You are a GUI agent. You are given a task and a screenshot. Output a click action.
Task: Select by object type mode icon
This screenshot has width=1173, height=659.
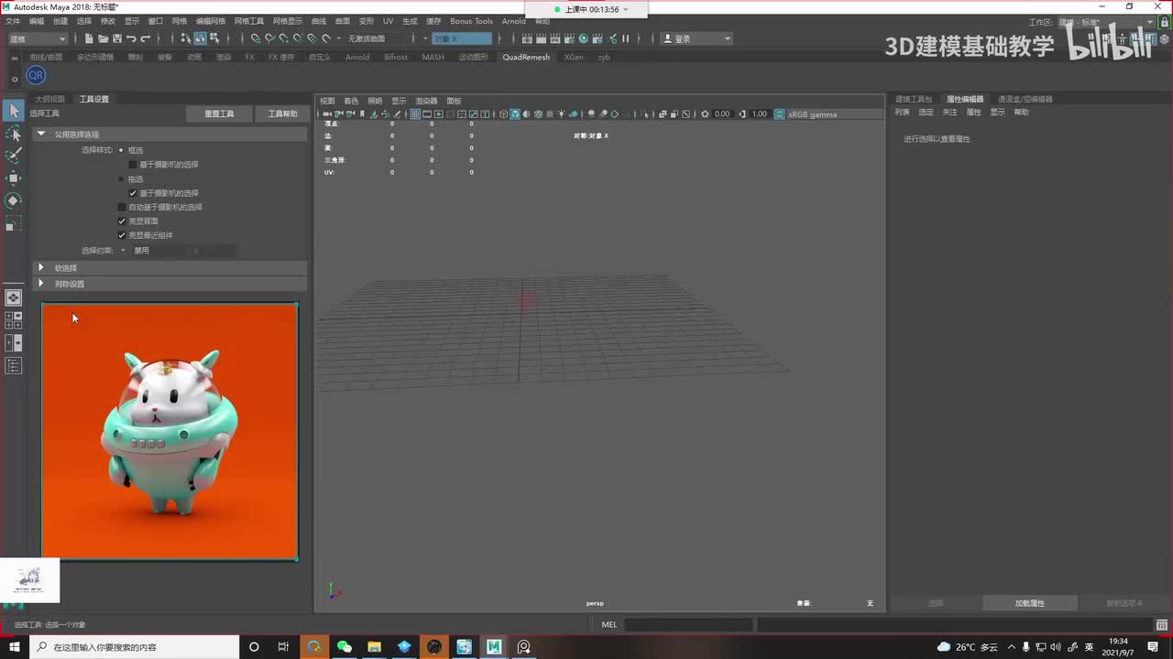pyautogui.click(x=200, y=38)
